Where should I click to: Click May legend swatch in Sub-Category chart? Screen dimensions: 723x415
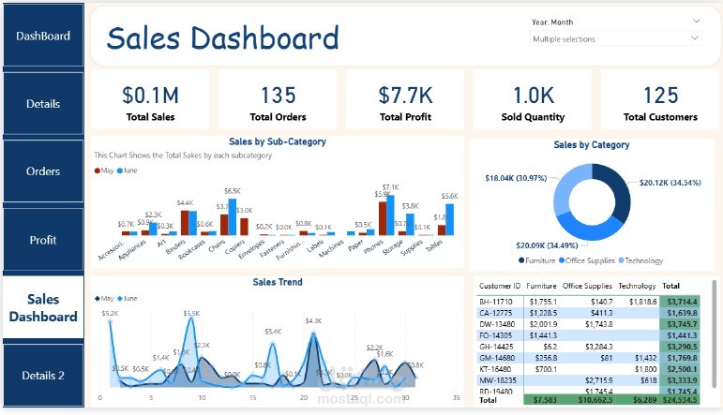pyautogui.click(x=98, y=170)
